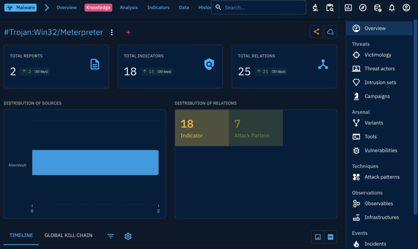Open timeline settings gear icon

128,236
